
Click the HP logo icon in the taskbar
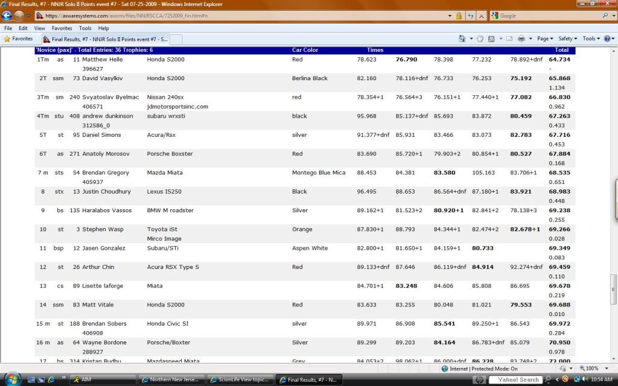point(479,380)
